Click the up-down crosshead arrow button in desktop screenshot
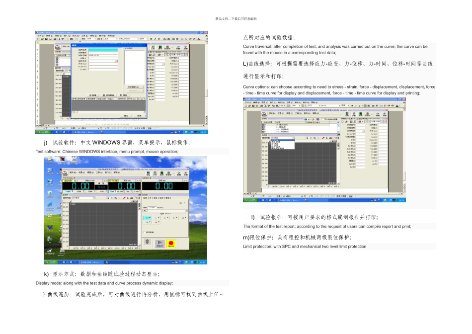This screenshot has width=472, height=334. pos(147,241)
